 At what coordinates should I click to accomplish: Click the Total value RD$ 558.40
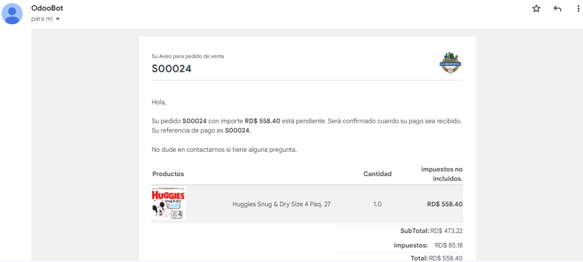[446, 258]
